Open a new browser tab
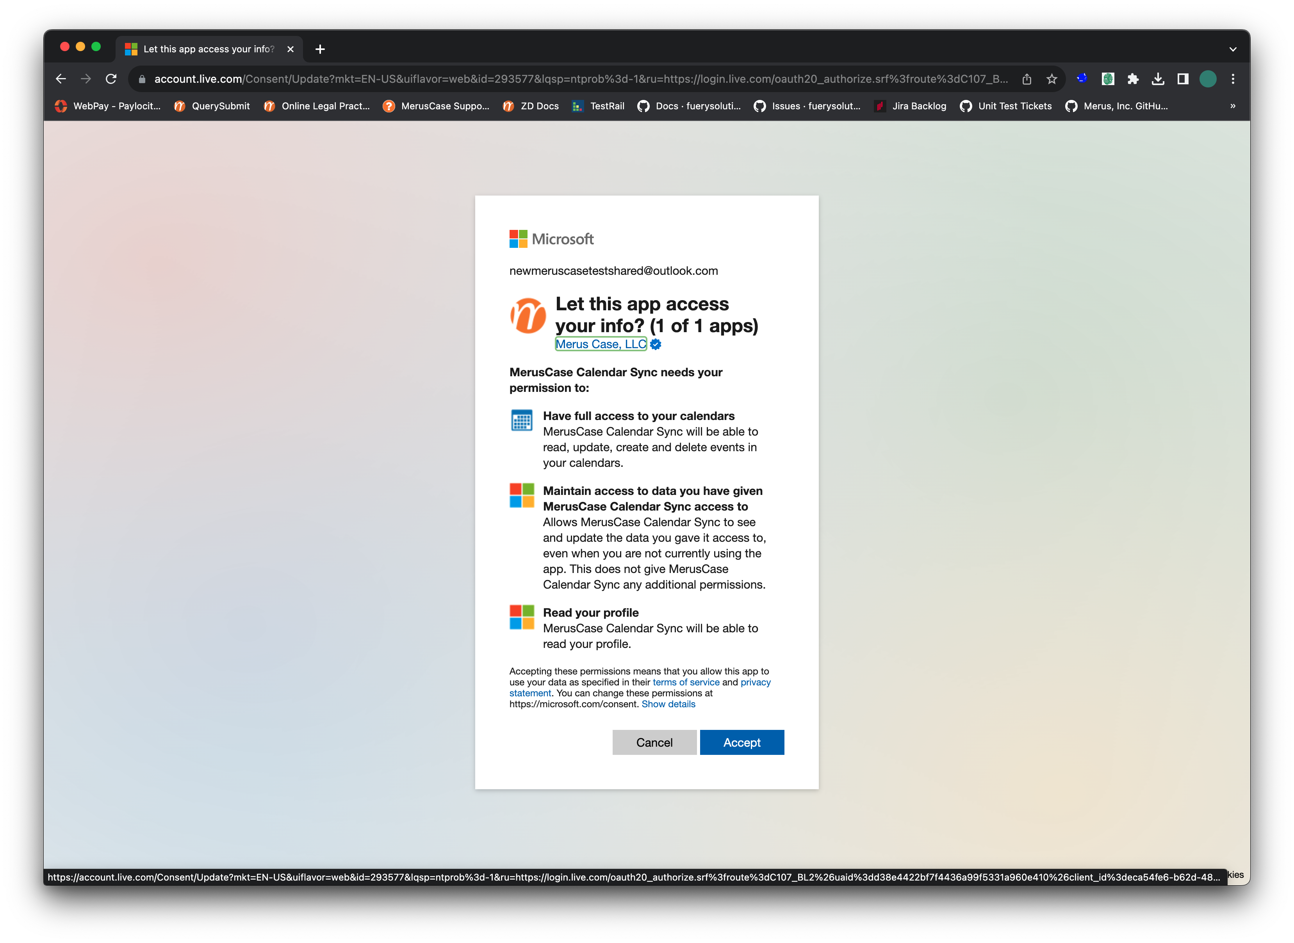The height and width of the screenshot is (943, 1294). (320, 49)
